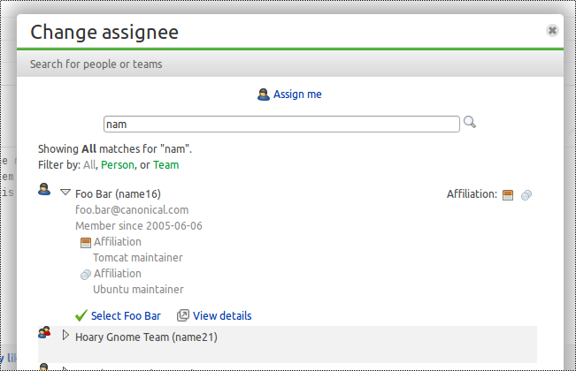The width and height of the screenshot is (576, 371).
Task: Collapse the Foo Bar details
Action: (x=65, y=193)
